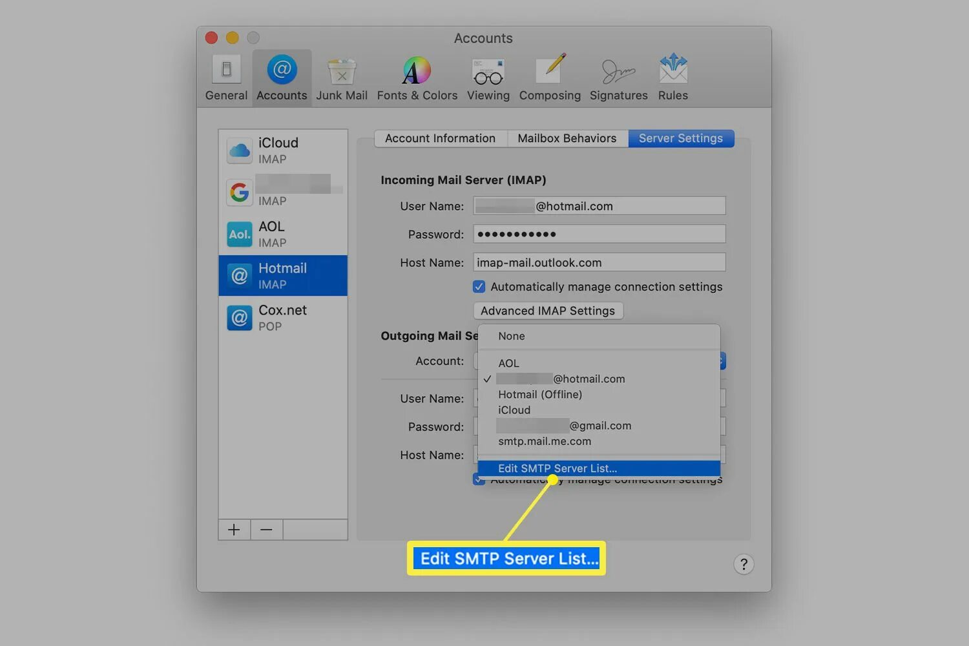969x646 pixels.
Task: Choose @gmail.com SMTP server entry
Action: (x=599, y=425)
